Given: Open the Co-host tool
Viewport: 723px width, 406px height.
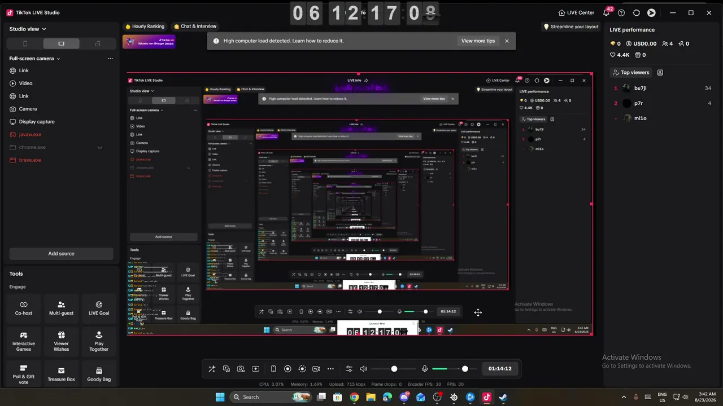Looking at the screenshot, I should coord(24,308).
